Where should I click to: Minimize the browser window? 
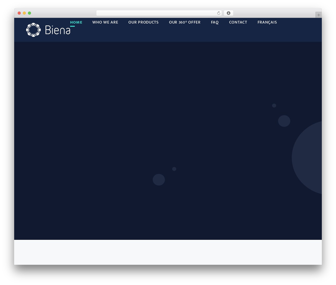[24, 13]
